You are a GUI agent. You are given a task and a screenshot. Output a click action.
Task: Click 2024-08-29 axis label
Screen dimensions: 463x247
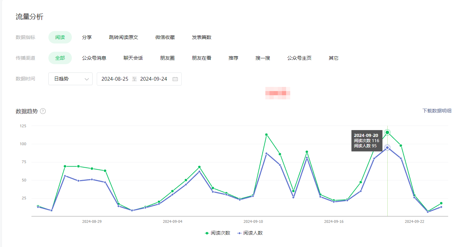[x=92, y=221]
